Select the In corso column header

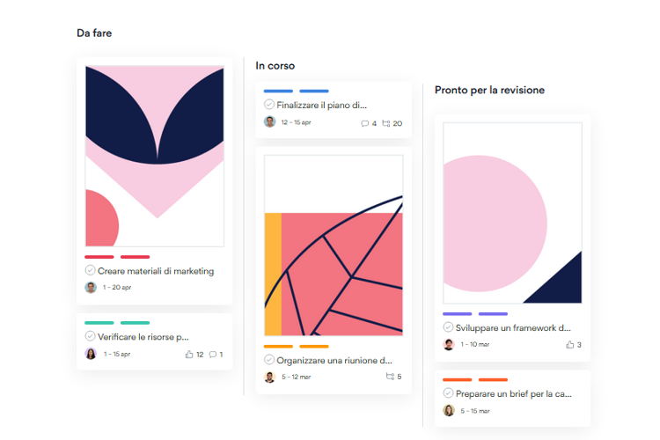click(x=275, y=66)
